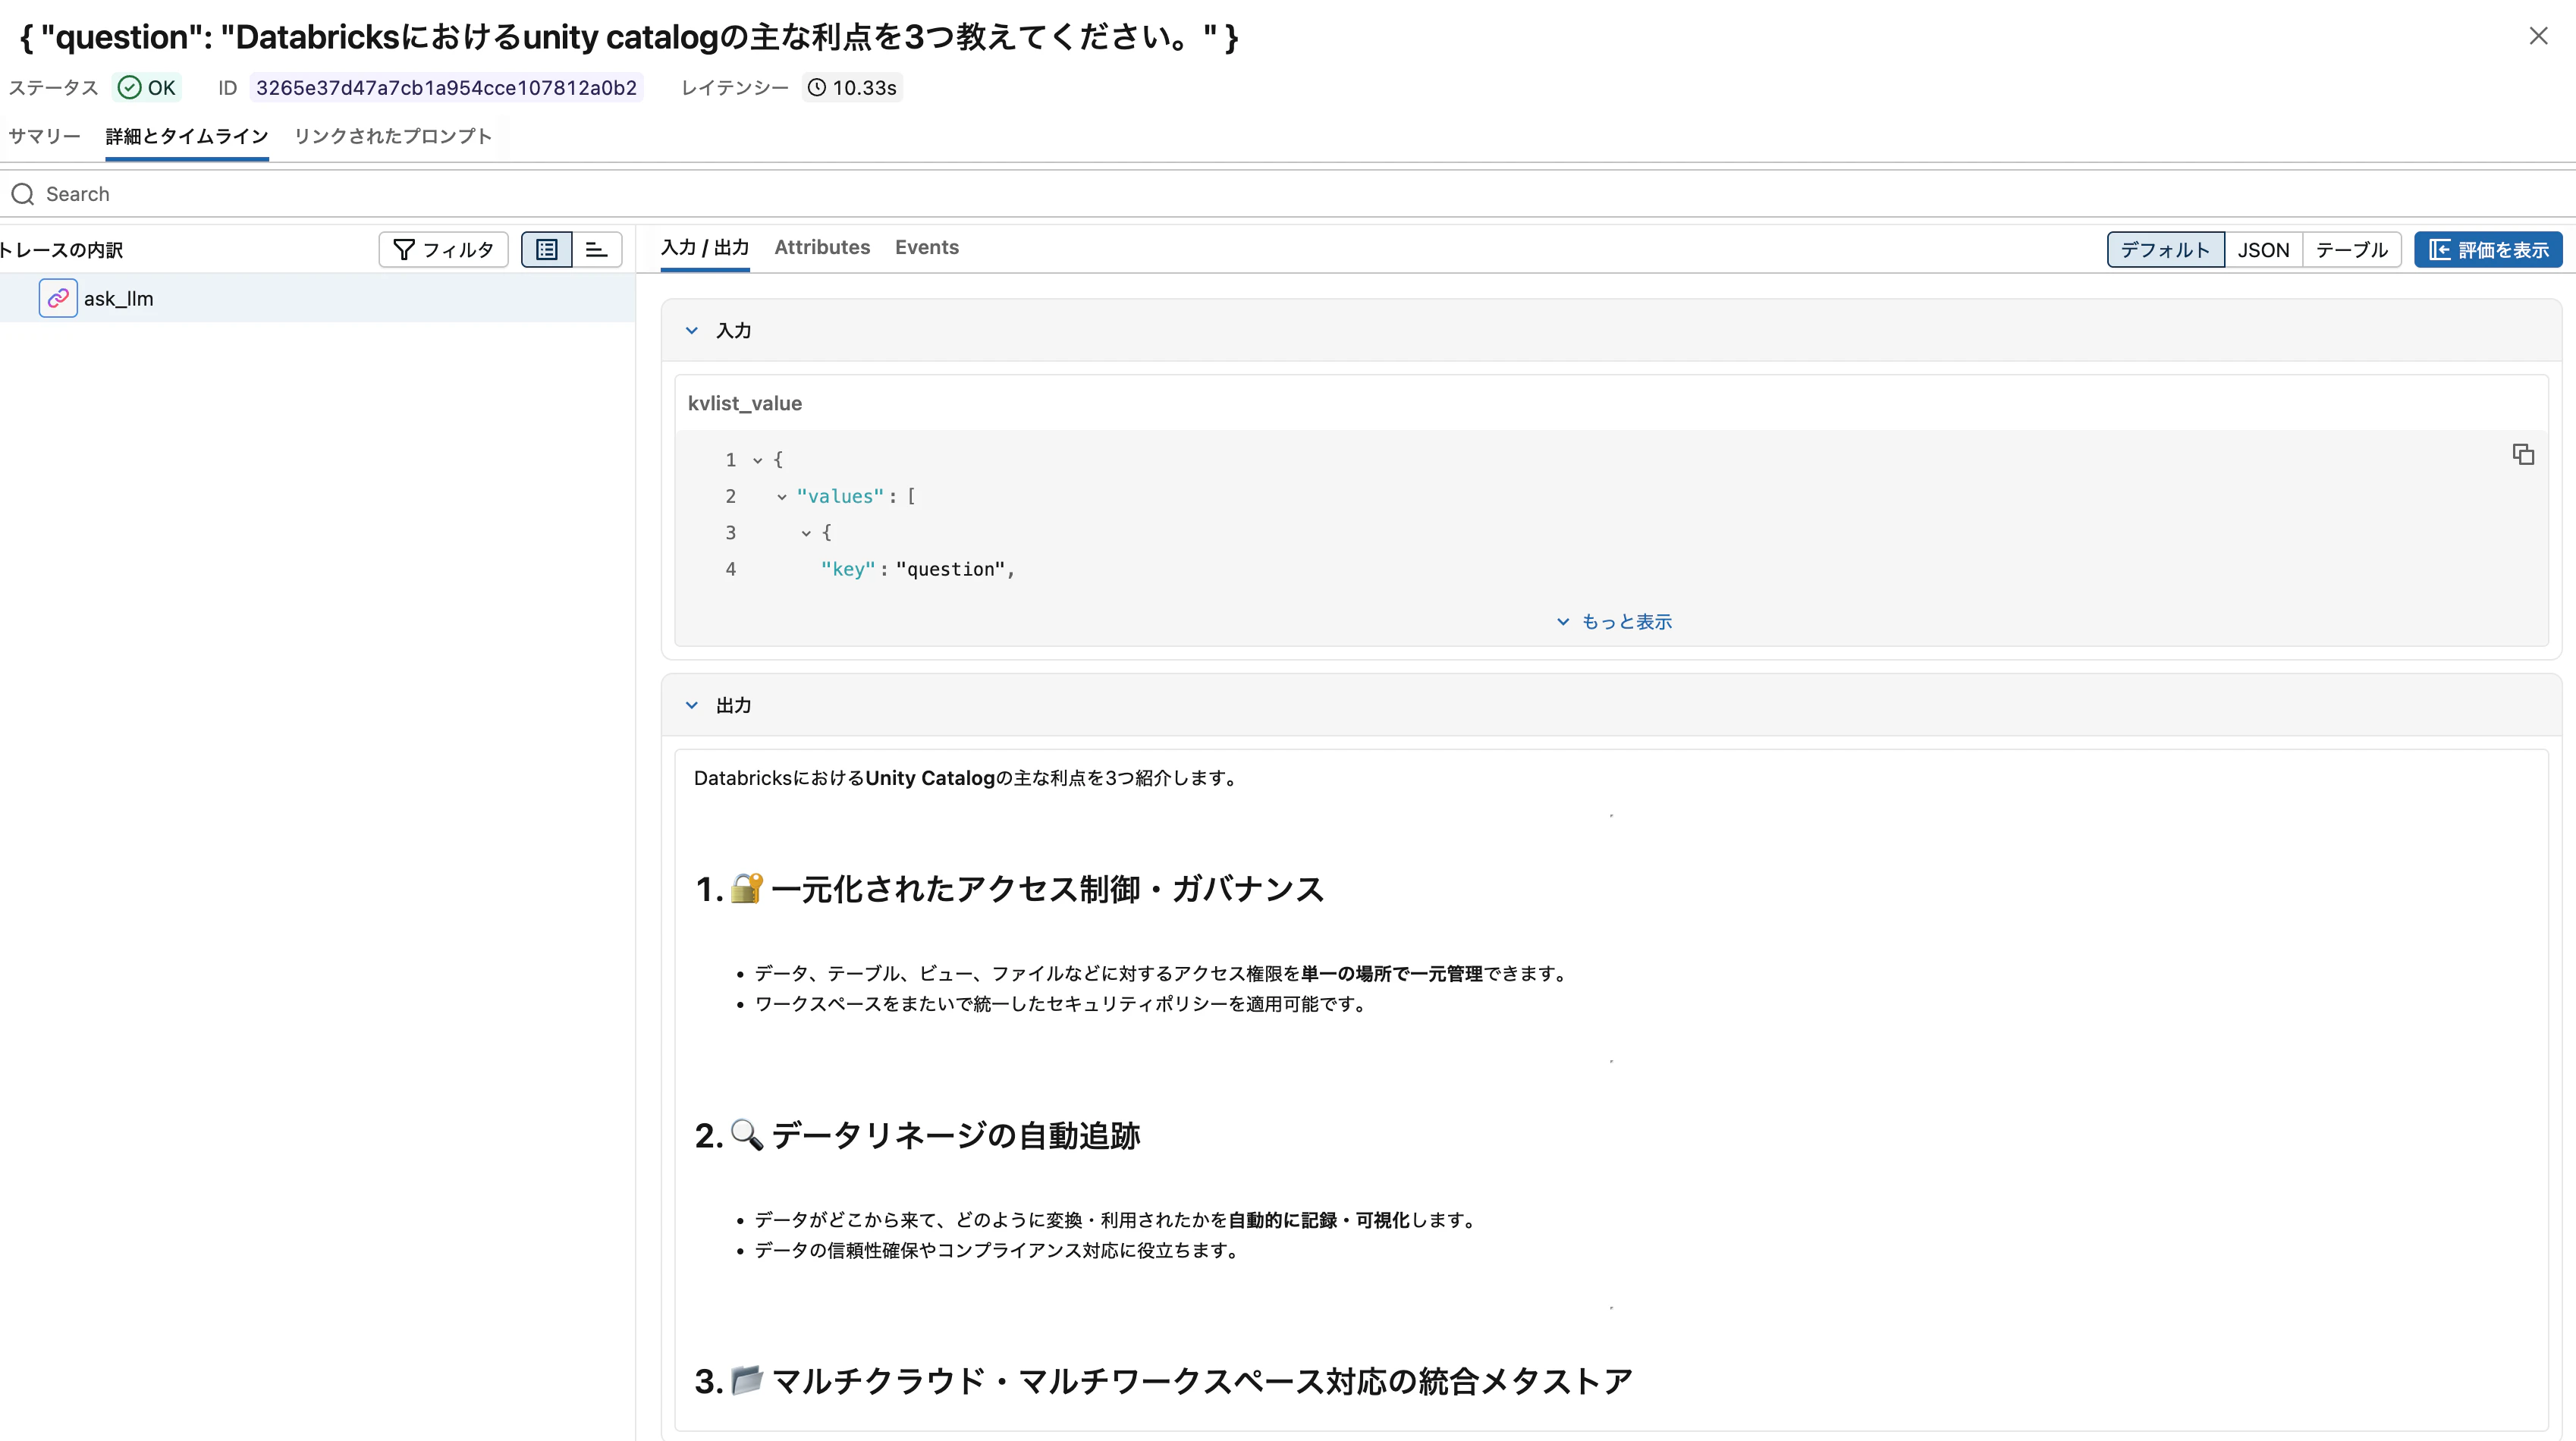The height and width of the screenshot is (1441, 2576).
Task: Switch output view to JSON
Action: (2264, 249)
